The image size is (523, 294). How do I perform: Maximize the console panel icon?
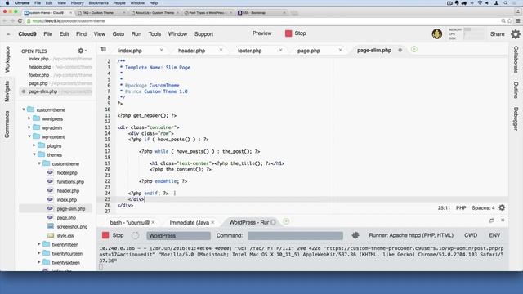[x=491, y=220]
